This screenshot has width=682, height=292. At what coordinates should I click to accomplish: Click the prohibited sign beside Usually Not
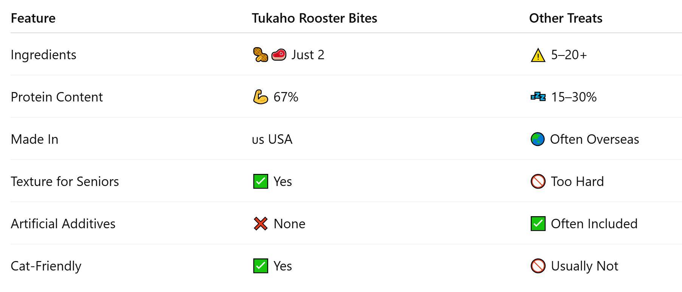(538, 266)
